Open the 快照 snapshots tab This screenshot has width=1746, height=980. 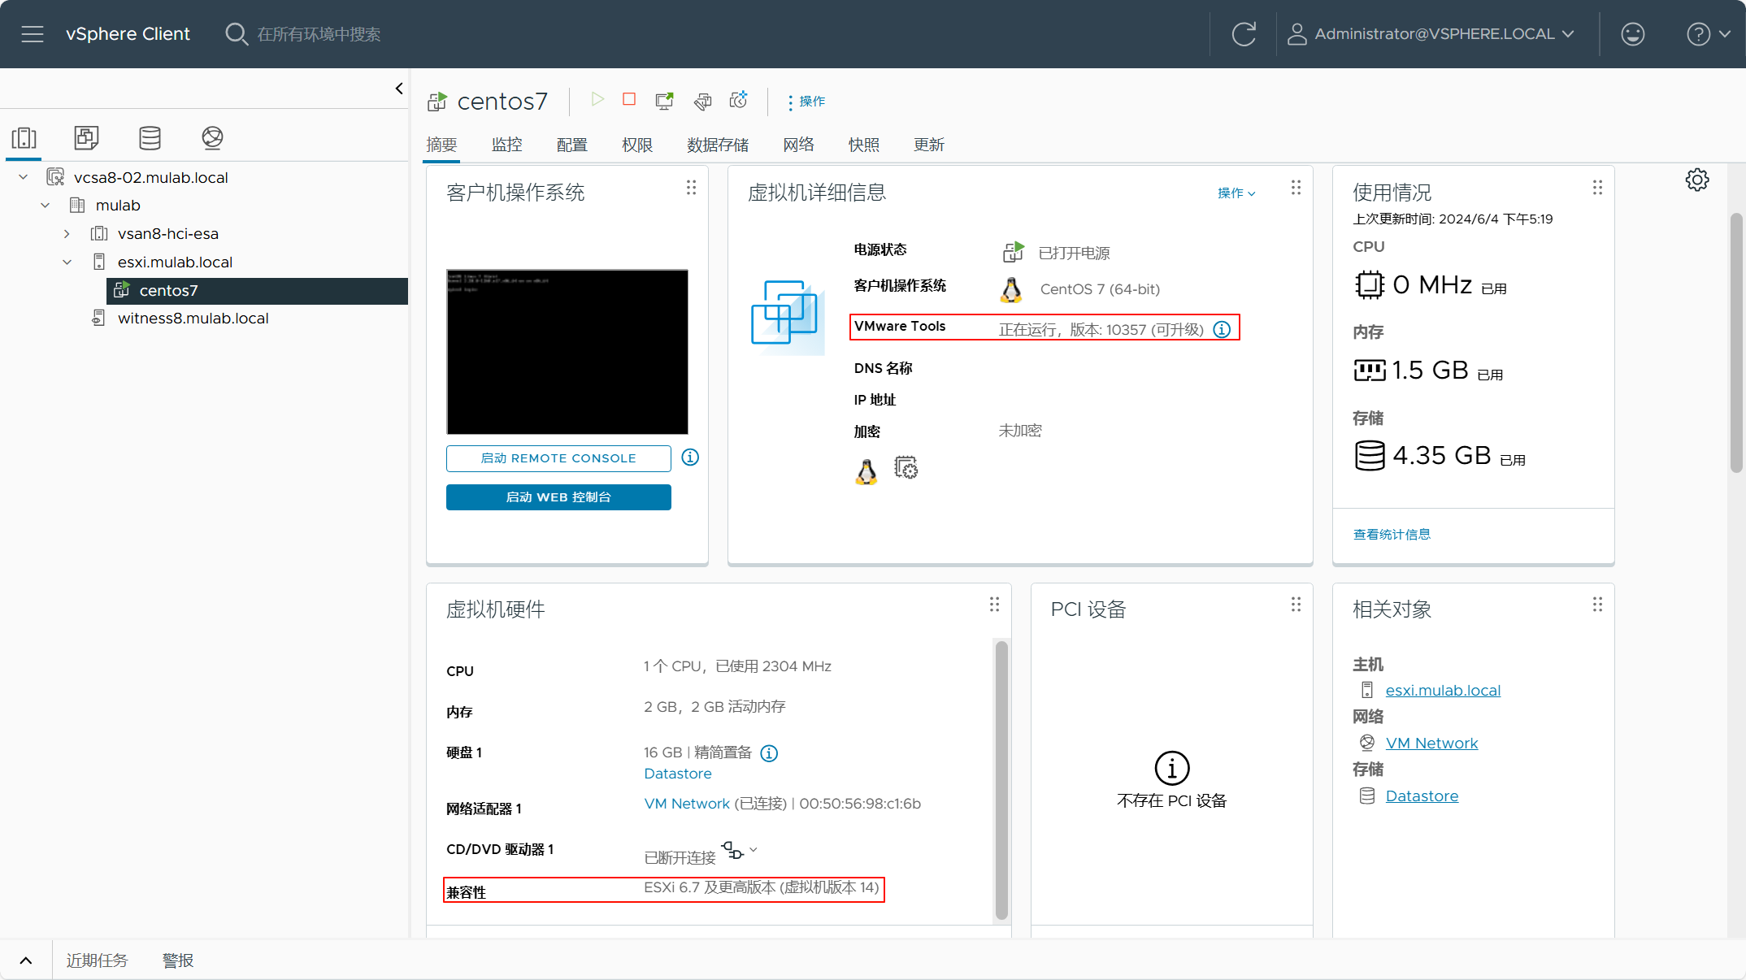(x=864, y=145)
